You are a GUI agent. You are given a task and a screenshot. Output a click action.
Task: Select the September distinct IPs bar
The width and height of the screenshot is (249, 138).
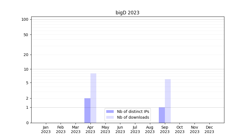click(162, 115)
